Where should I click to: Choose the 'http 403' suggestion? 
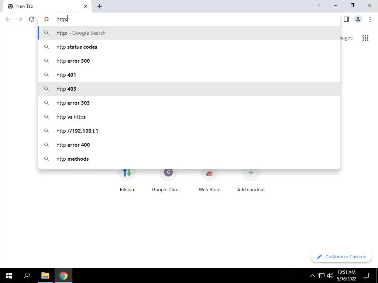pyautogui.click(x=189, y=89)
